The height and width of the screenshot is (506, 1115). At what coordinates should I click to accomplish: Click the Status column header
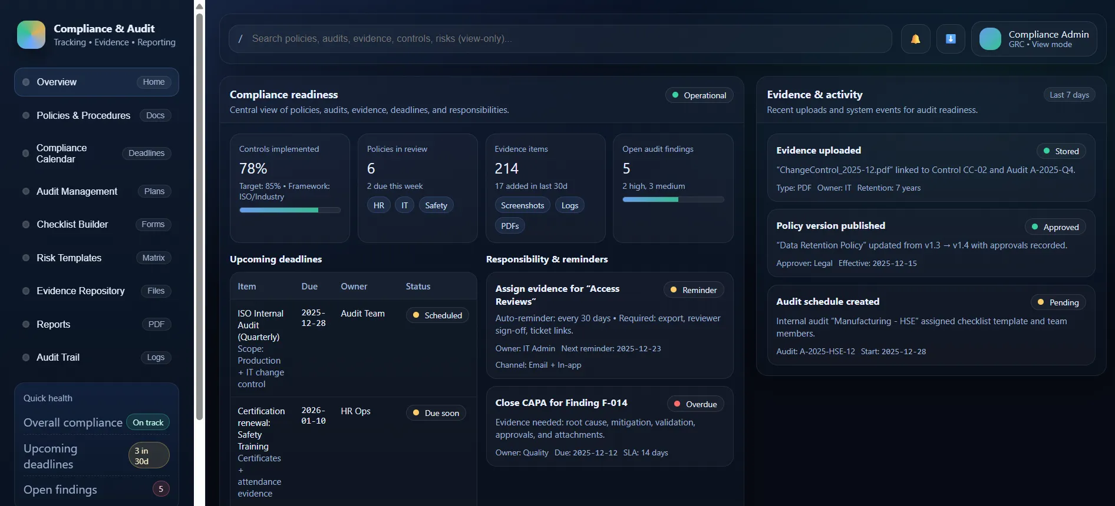418,287
